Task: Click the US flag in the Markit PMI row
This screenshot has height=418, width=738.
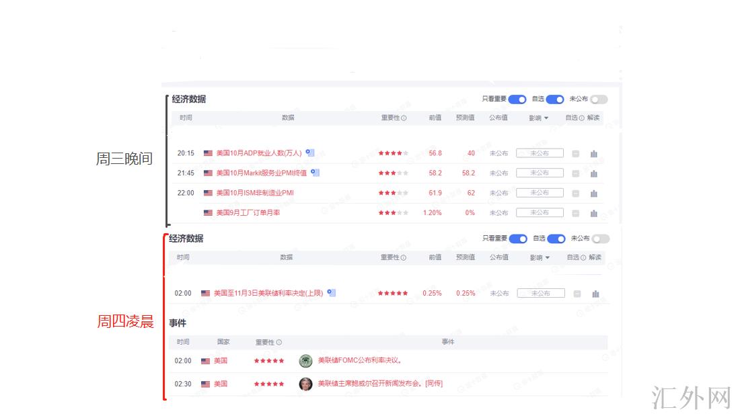Action: (x=208, y=173)
